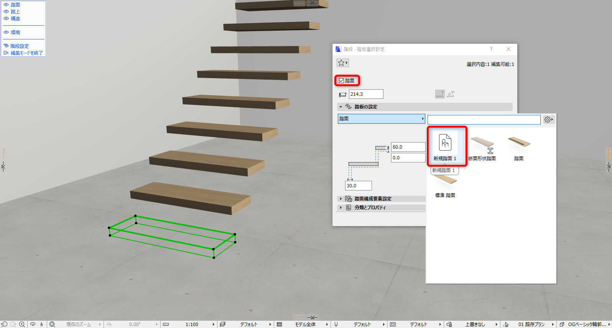The width and height of the screenshot is (612, 328).
Task: Click the fit in window zoom icon
Action: (x=52, y=324)
